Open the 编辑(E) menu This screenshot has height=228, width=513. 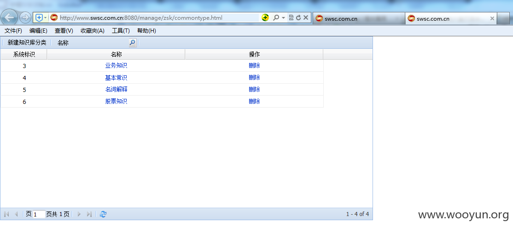38,31
